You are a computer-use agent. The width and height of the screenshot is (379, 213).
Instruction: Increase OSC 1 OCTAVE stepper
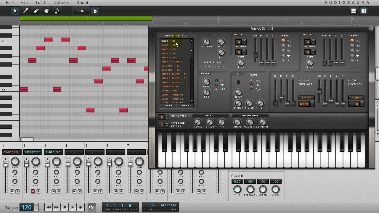[x=244, y=41]
